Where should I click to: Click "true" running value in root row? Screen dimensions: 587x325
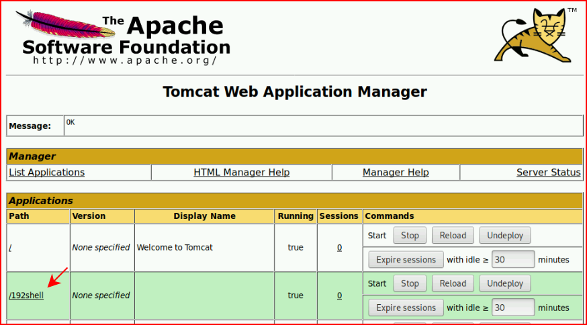coord(296,248)
